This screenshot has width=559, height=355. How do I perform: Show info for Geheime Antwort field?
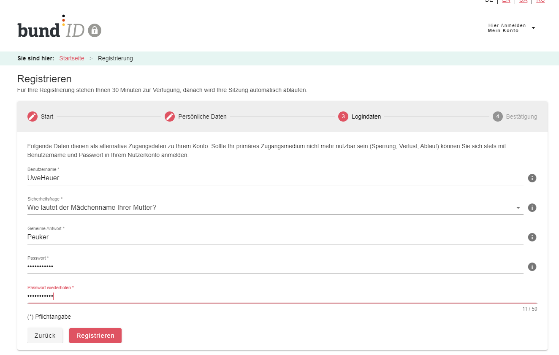pyautogui.click(x=532, y=237)
